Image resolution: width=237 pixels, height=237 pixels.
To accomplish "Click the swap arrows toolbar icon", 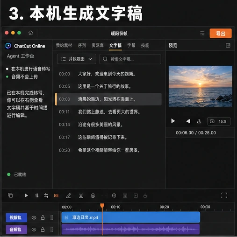I will pyautogui.click(x=46, y=195).
